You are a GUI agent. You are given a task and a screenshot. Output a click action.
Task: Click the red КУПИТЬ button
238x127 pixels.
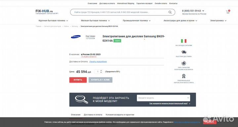[78, 80]
